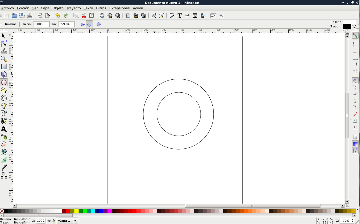This screenshot has height=224, width=360.
Task: Select the Paint Bucket fill tool
Action: (x=4, y=152)
